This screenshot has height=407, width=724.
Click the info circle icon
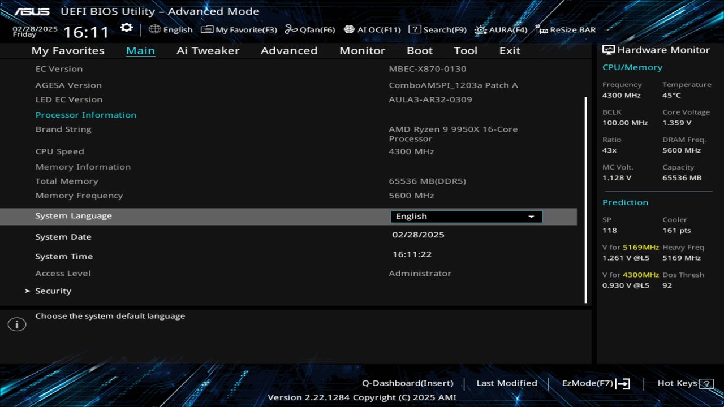(17, 324)
